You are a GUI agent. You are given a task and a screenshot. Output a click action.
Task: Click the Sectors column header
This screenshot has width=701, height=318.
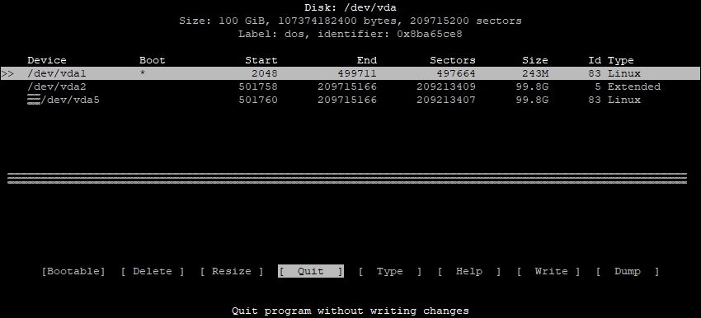click(x=453, y=60)
